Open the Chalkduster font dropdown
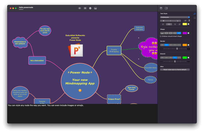The width and height of the screenshot is (204, 133). (175, 17)
